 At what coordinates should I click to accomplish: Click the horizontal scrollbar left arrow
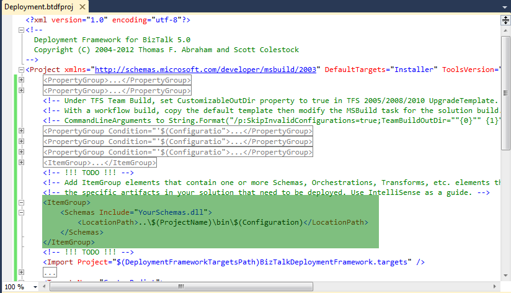pyautogui.click(x=44, y=286)
